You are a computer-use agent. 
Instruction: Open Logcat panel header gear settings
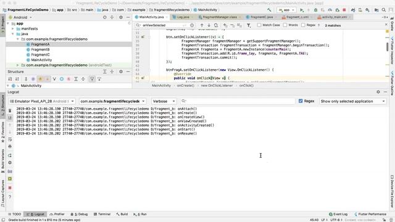[x=378, y=92]
